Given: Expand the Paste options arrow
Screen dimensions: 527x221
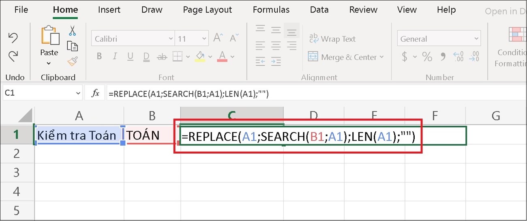Looking at the screenshot, I should (49, 63).
